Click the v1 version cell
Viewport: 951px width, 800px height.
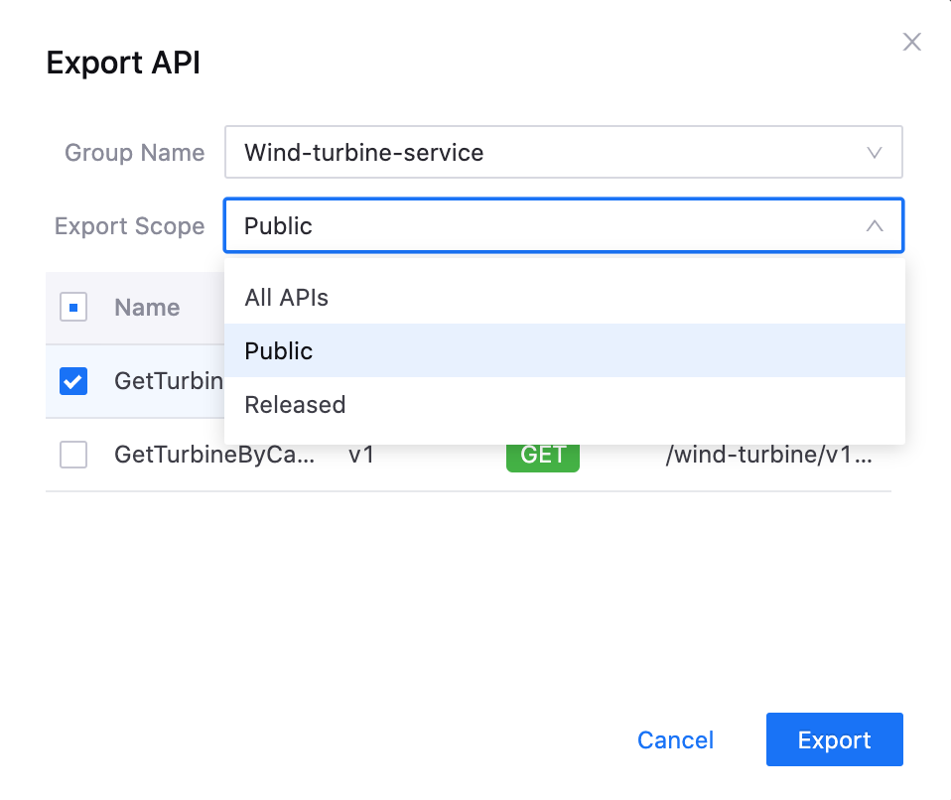tap(361, 455)
